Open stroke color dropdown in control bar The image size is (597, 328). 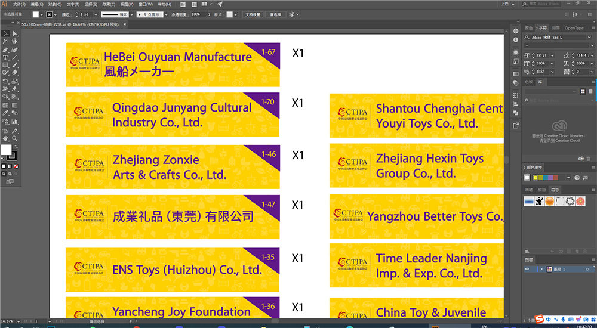pyautogui.click(x=56, y=14)
